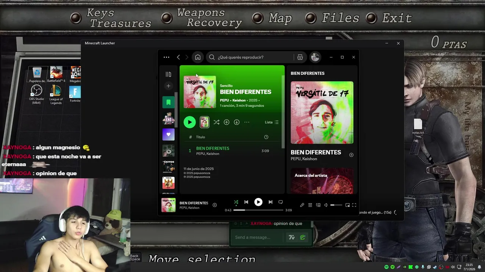This screenshot has height=272, width=485.
Task: Mute the Spotify volume
Action: 326,205
